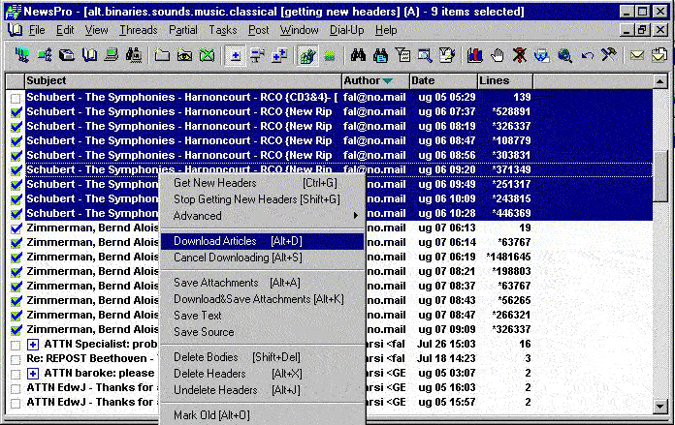
Task: Expand the ATTN Specialist thread
Action: tap(33, 345)
